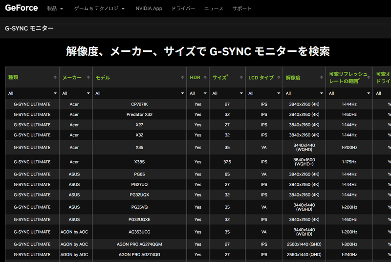
Task: Sort table by モデル column arrows
Action: click(182, 77)
